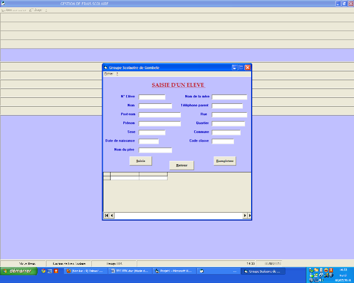Switch to Projet1 Microsoft Visual taskbar button
The image size is (354, 283).
[174, 271]
